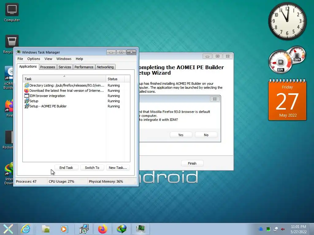Minimize the AOMEI Setup Wizard window
314x235 pixels.
[x=208, y=56]
